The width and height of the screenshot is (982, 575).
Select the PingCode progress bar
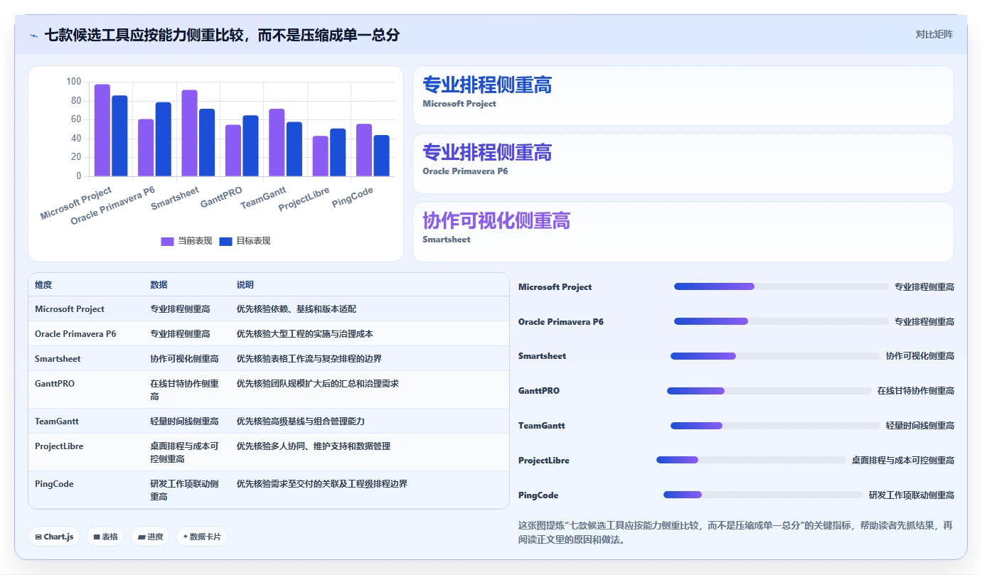[x=763, y=495]
